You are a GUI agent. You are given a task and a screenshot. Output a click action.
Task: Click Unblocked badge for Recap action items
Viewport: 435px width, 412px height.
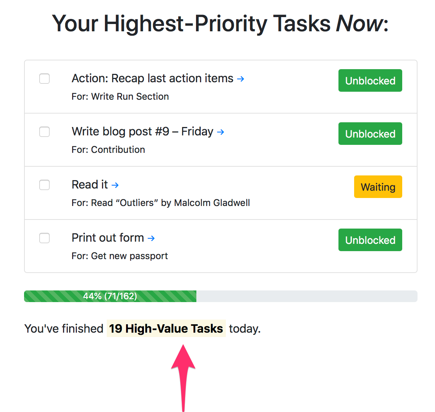(x=370, y=81)
